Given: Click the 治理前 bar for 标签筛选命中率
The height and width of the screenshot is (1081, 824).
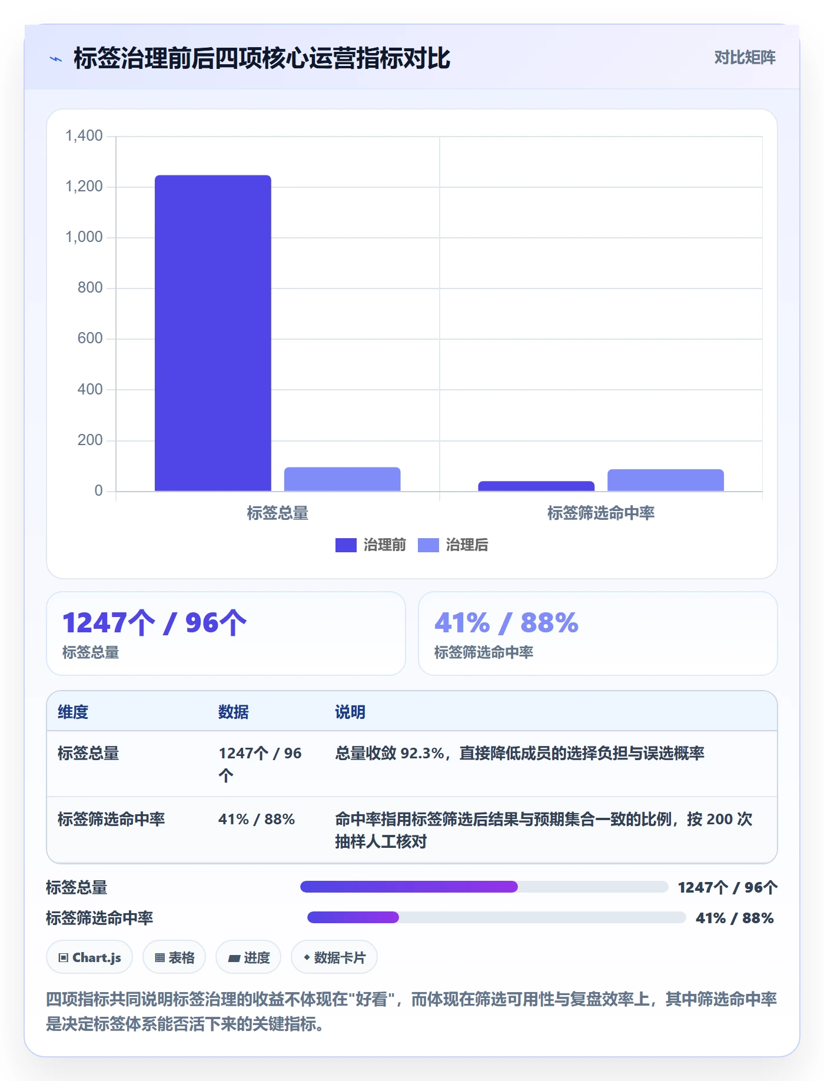Looking at the screenshot, I should (536, 486).
